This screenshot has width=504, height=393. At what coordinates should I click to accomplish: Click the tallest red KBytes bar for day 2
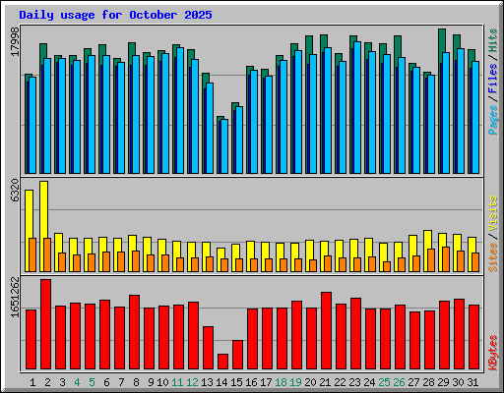coord(45,324)
